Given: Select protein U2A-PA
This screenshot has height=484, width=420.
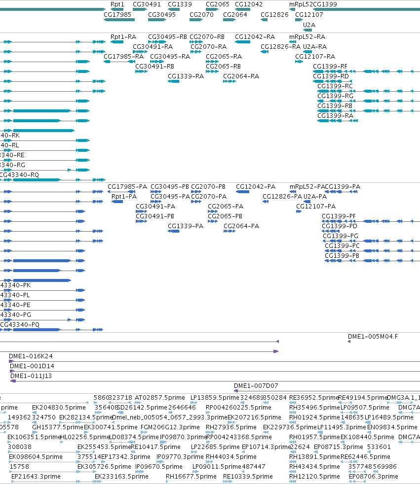Looking at the screenshot, I should [315, 197].
